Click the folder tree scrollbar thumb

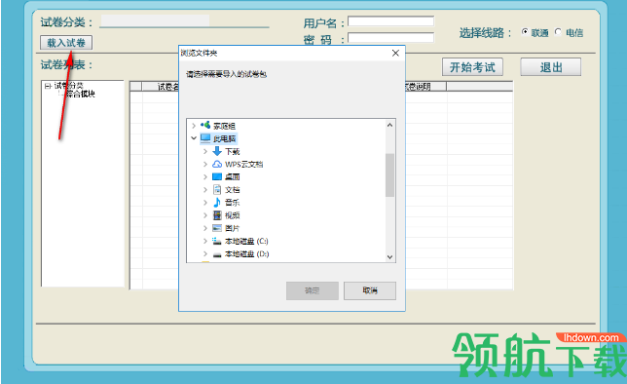tap(389, 175)
